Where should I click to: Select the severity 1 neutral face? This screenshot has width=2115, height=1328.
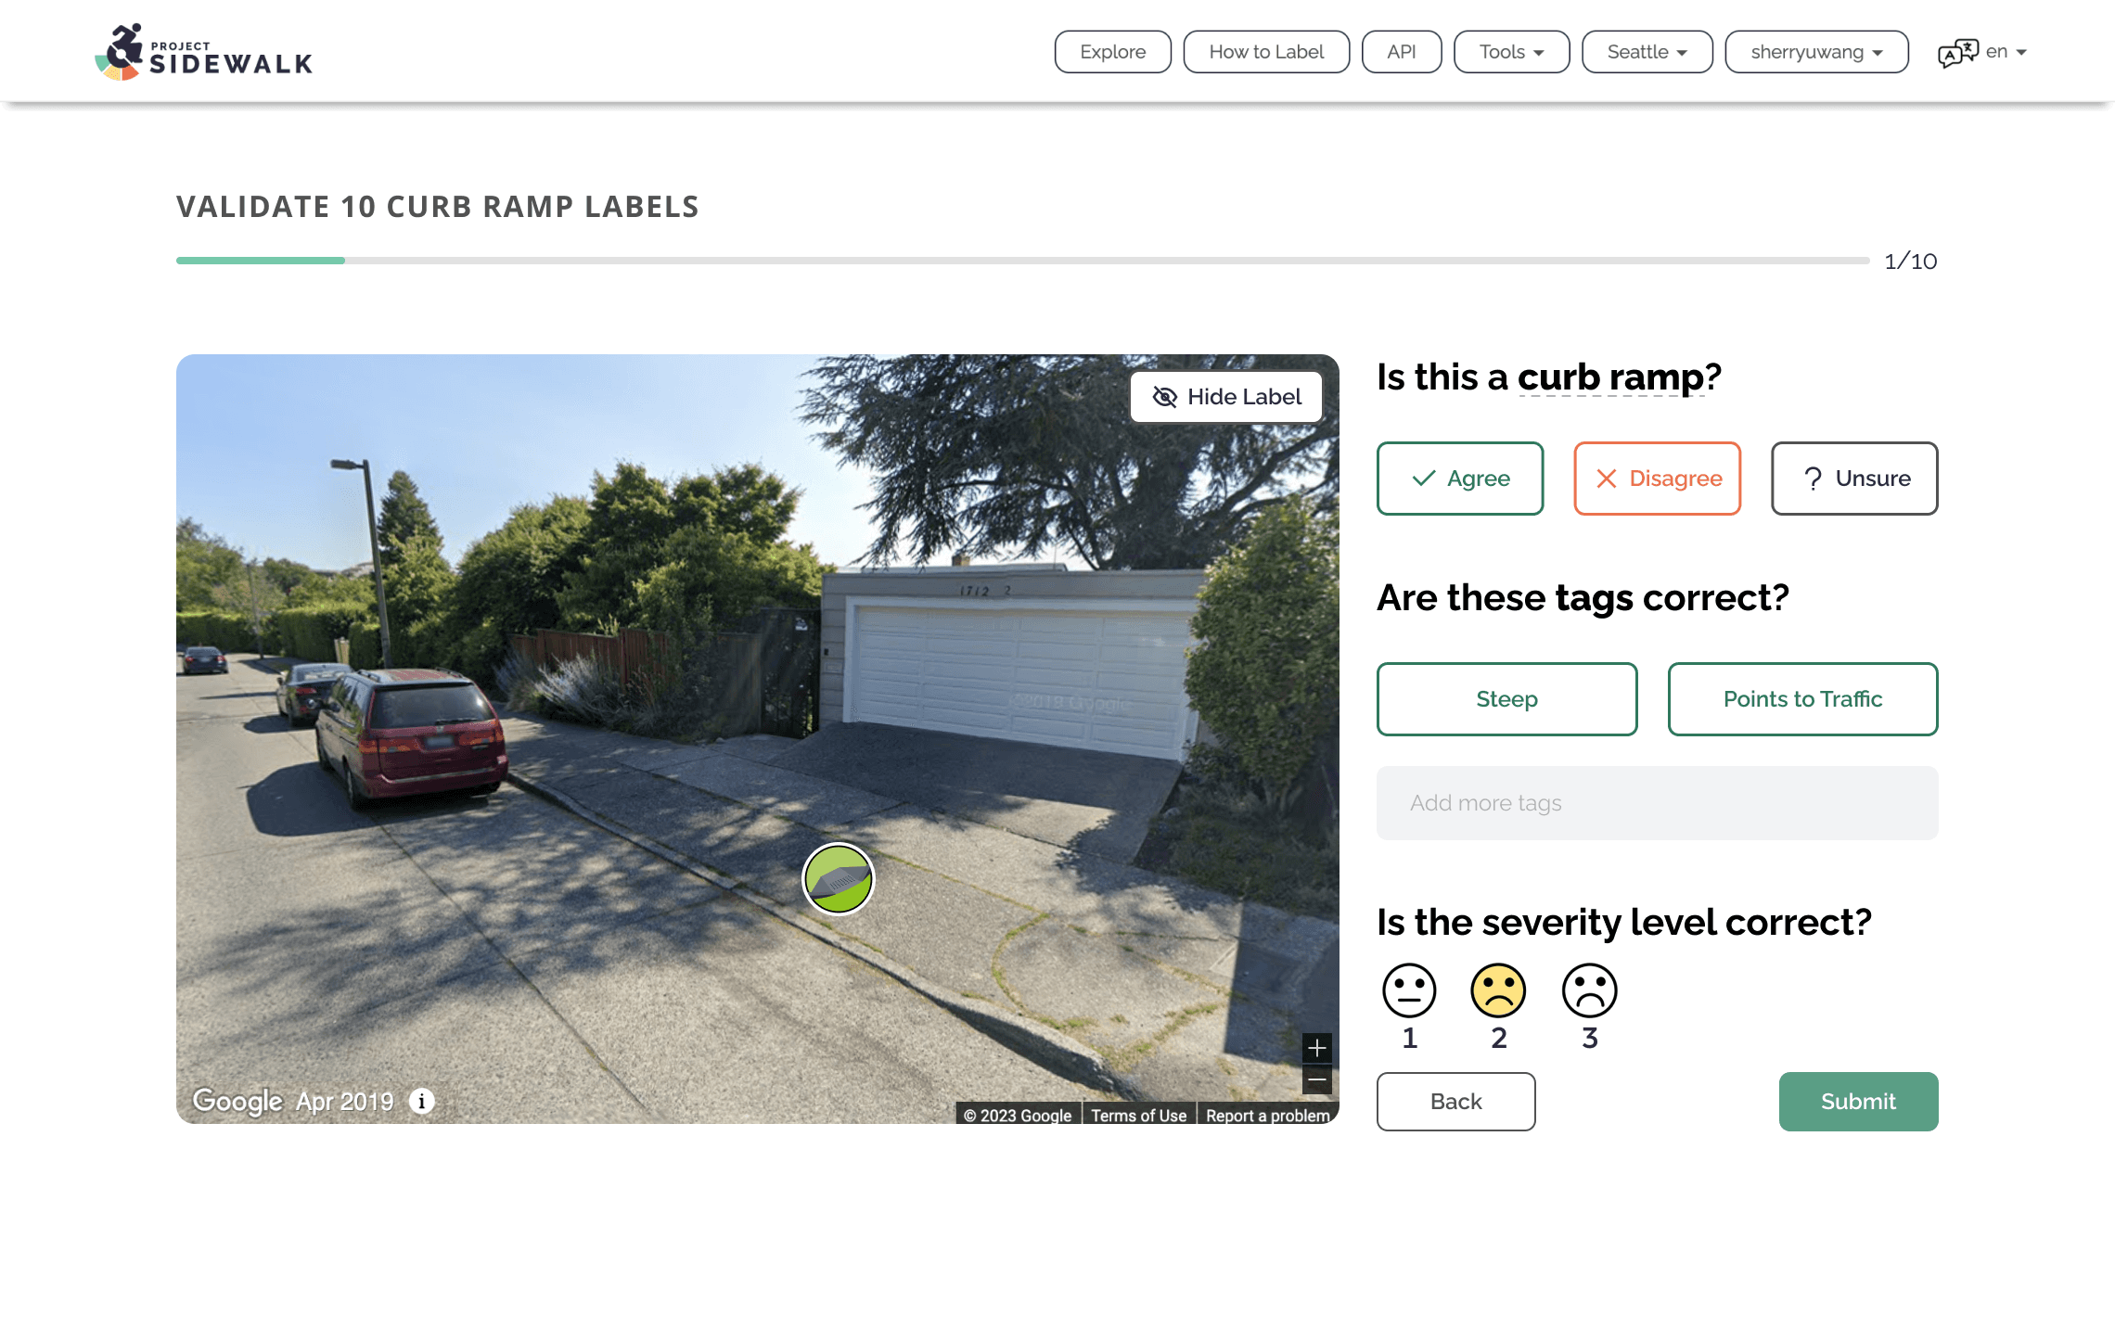(1409, 990)
